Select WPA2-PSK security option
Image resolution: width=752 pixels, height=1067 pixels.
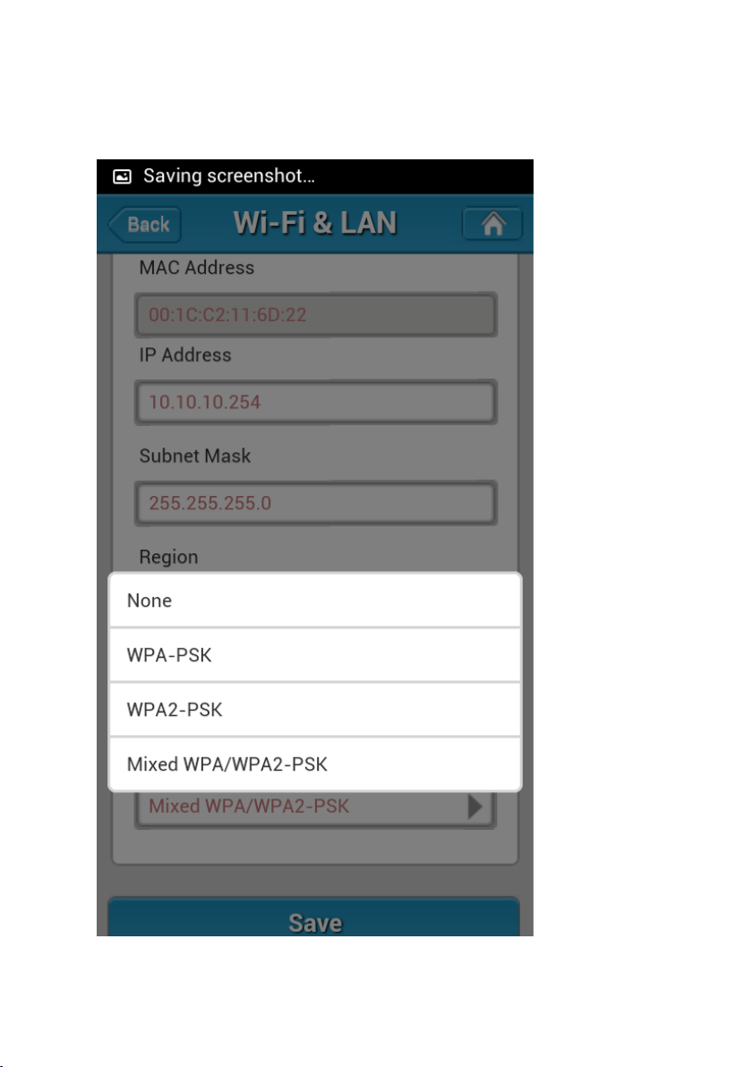point(315,709)
